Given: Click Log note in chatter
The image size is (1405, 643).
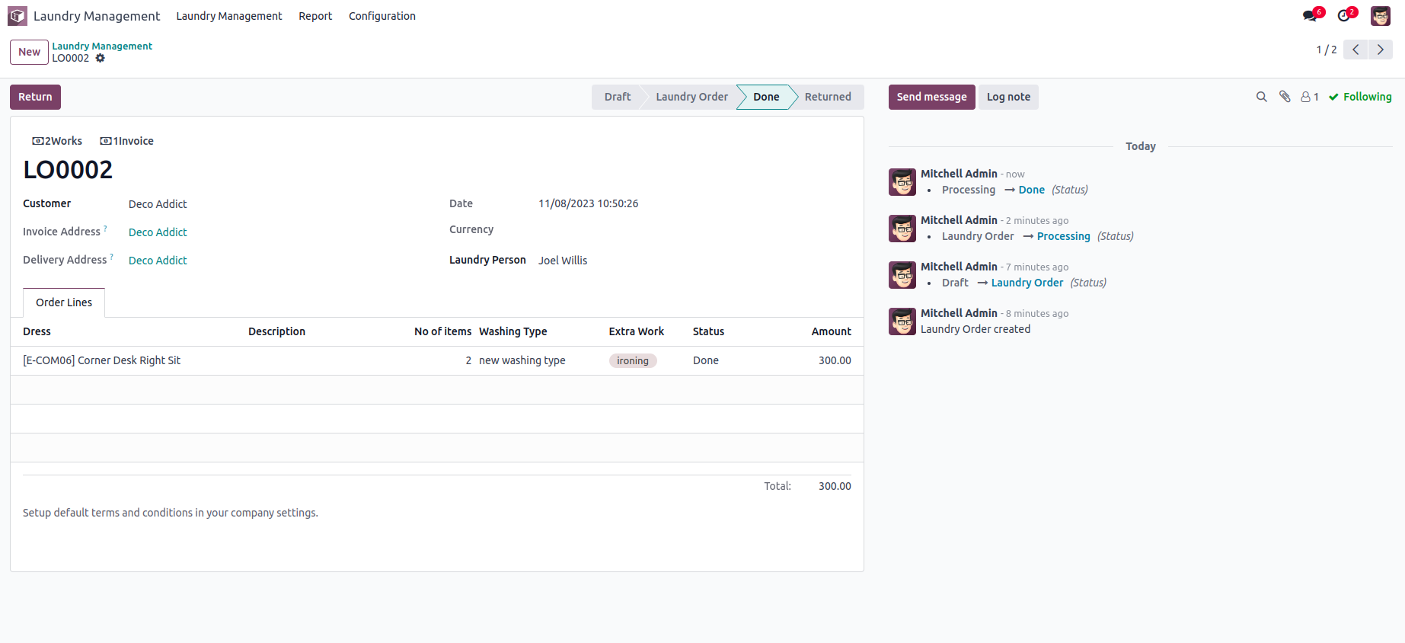Looking at the screenshot, I should 1008,97.
